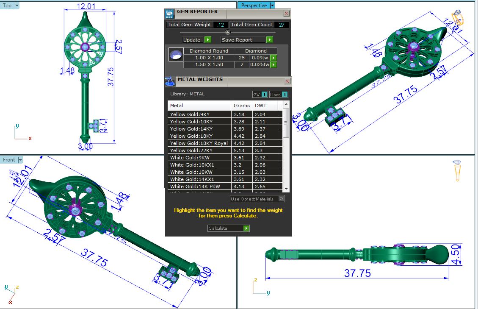Click the metal list scrollbar thumb
This screenshot has height=309, width=478.
[286, 123]
